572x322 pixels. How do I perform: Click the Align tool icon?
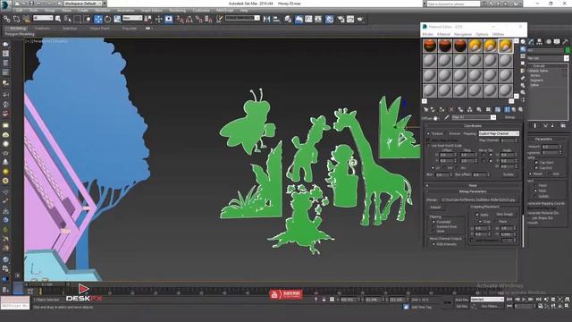click(276, 19)
